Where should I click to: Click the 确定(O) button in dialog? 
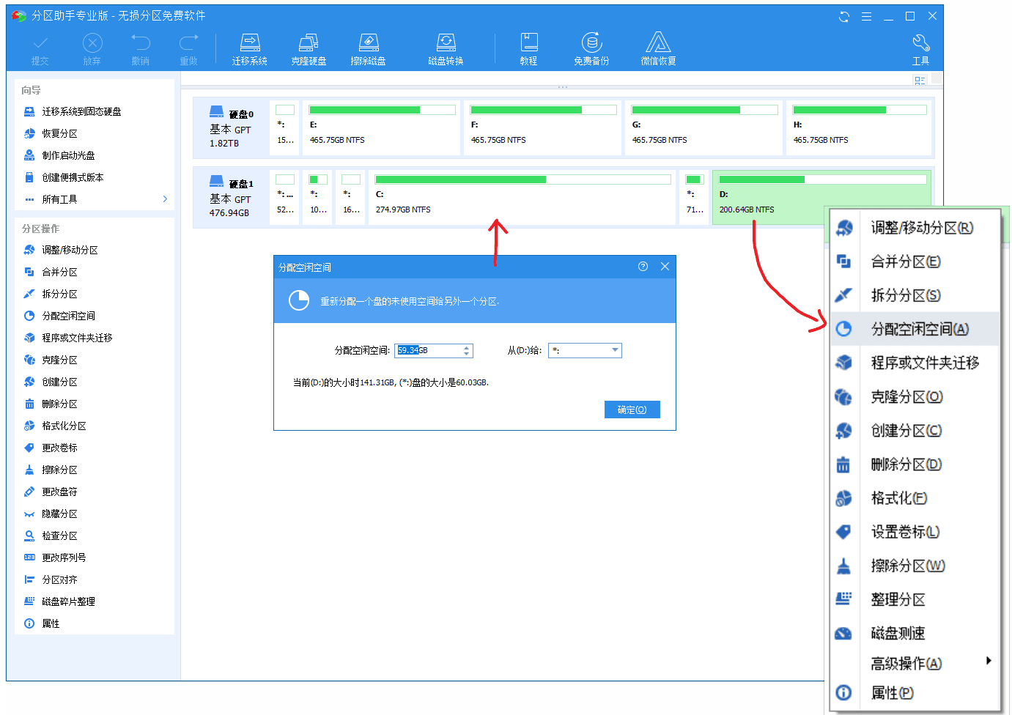click(x=632, y=410)
